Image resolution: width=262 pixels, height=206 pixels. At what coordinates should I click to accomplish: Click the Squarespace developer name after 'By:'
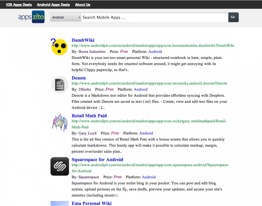(x=89, y=177)
